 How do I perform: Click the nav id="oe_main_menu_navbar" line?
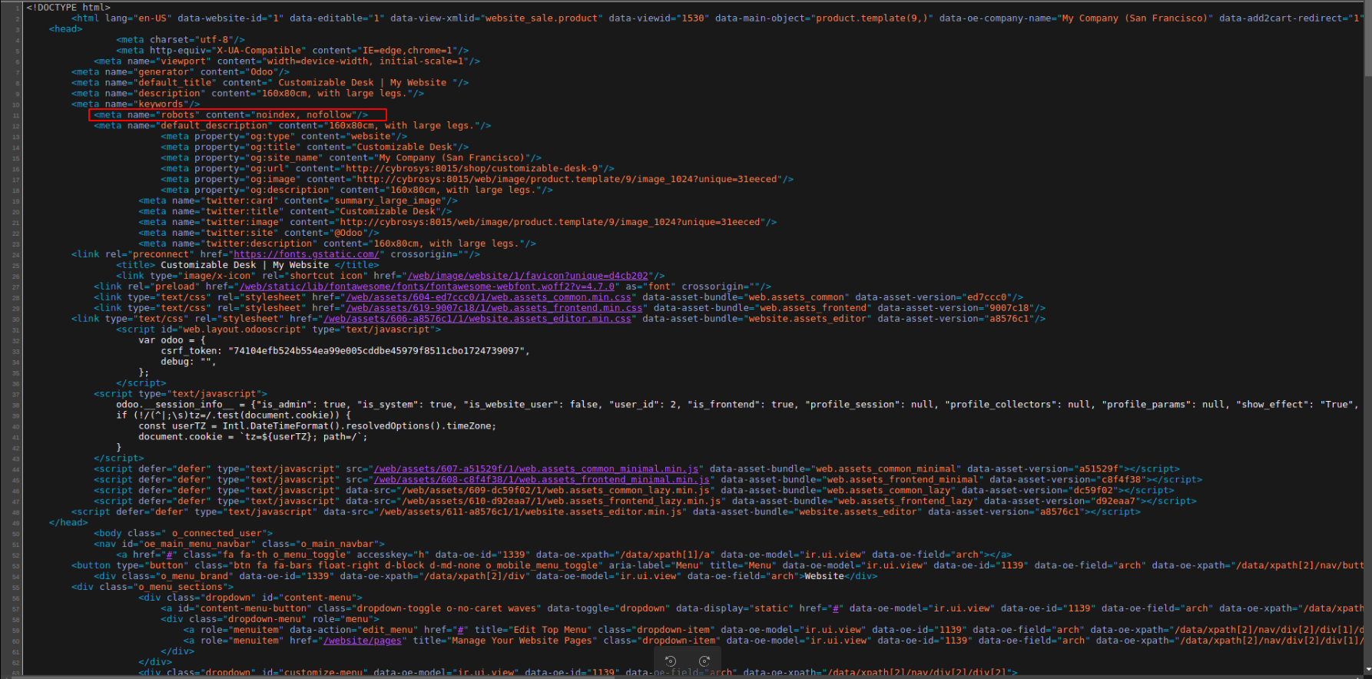pos(240,545)
